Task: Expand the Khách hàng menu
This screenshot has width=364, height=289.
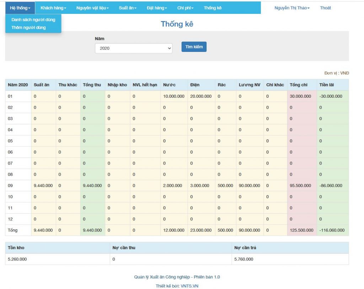Action: click(53, 8)
